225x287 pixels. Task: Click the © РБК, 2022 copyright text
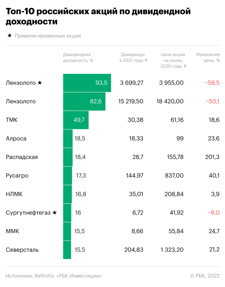[205, 276]
